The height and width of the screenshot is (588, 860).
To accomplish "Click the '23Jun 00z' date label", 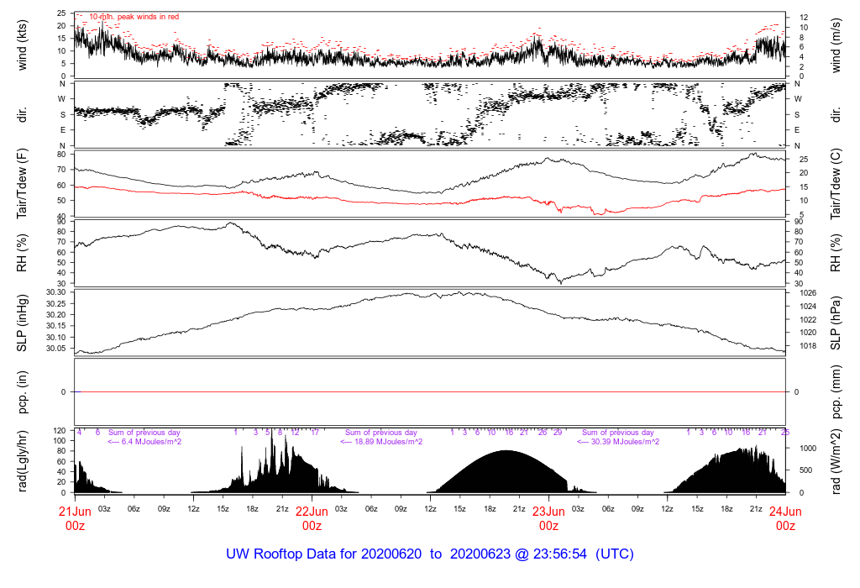I will pos(548,518).
